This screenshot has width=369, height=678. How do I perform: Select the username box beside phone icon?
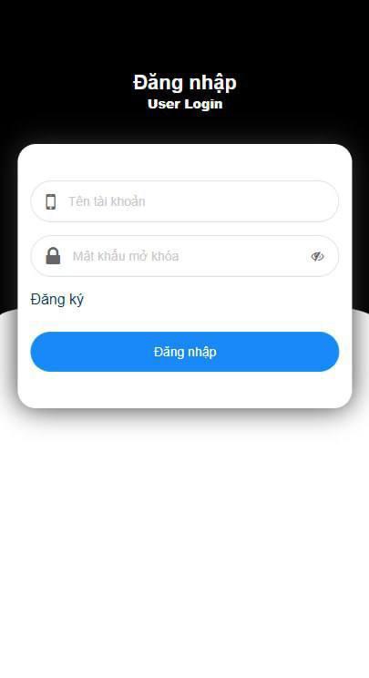pos(184,201)
